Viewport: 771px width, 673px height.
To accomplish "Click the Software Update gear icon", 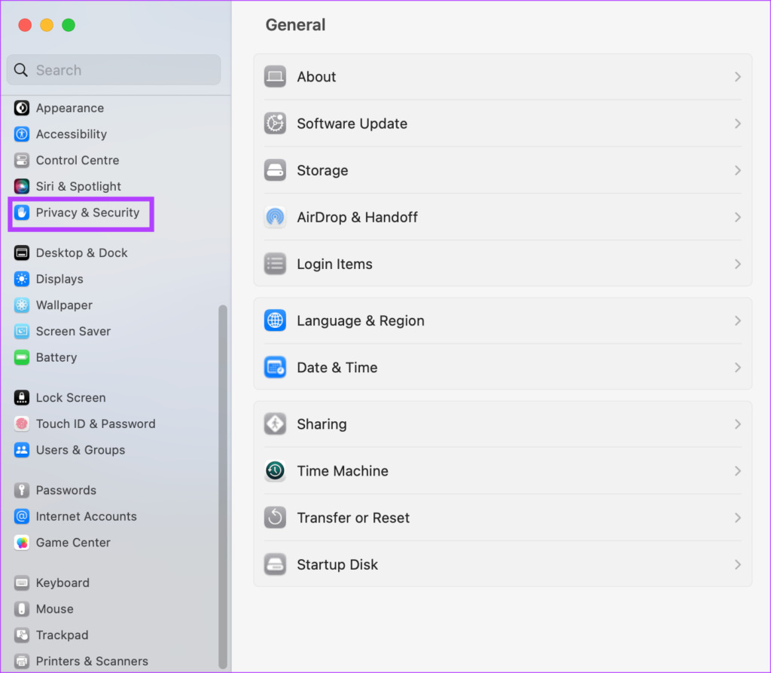I will [x=275, y=123].
